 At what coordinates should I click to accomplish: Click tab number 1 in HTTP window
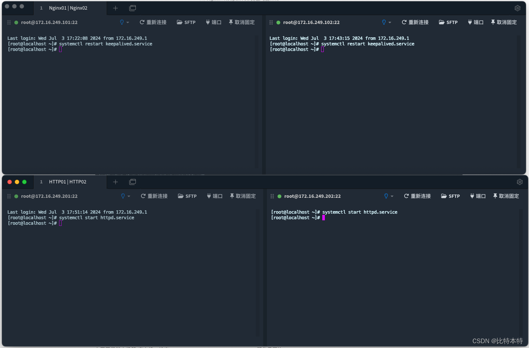[x=41, y=182]
